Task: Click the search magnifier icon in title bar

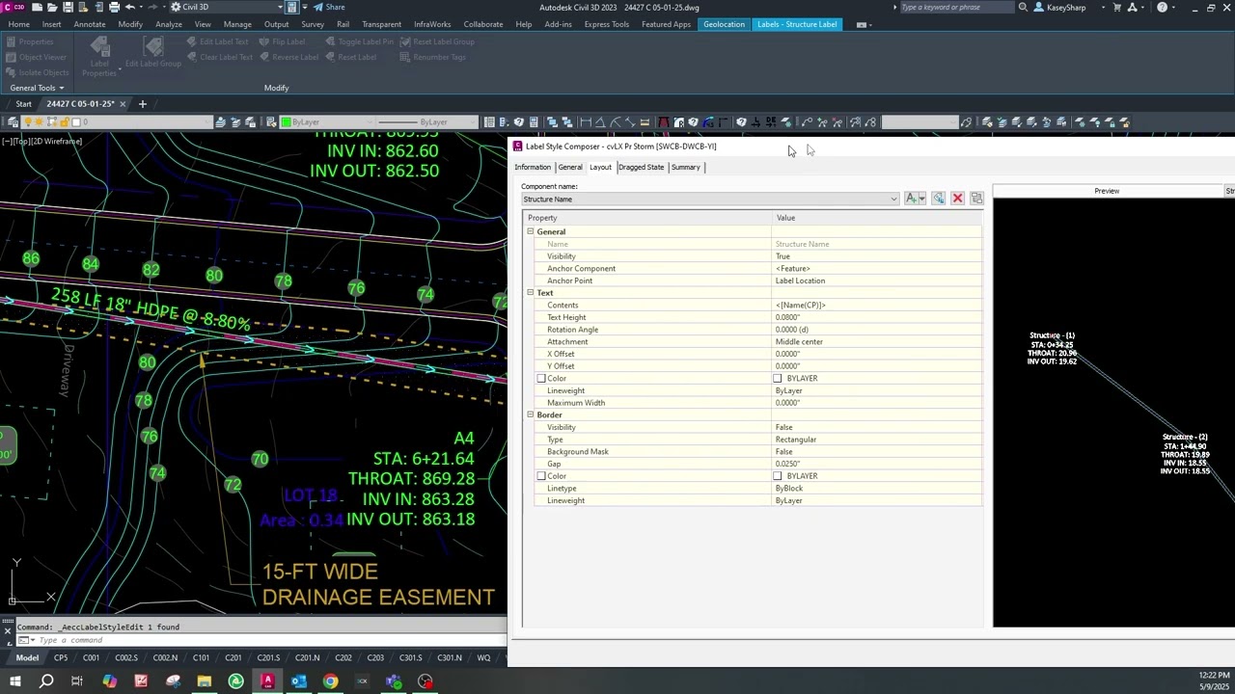Action: pyautogui.click(x=1023, y=7)
